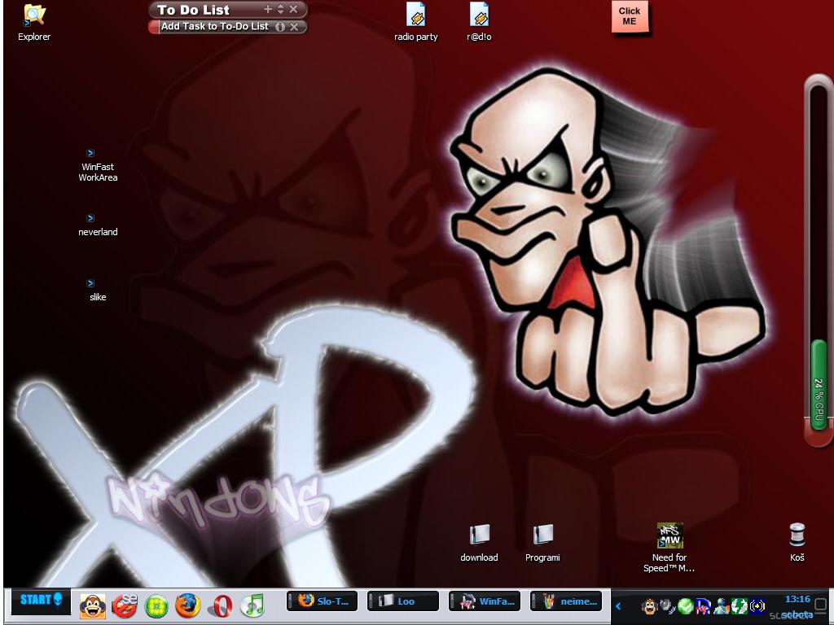Click the yellow wireless signal tray icon
The image size is (834, 625).
(x=757, y=605)
